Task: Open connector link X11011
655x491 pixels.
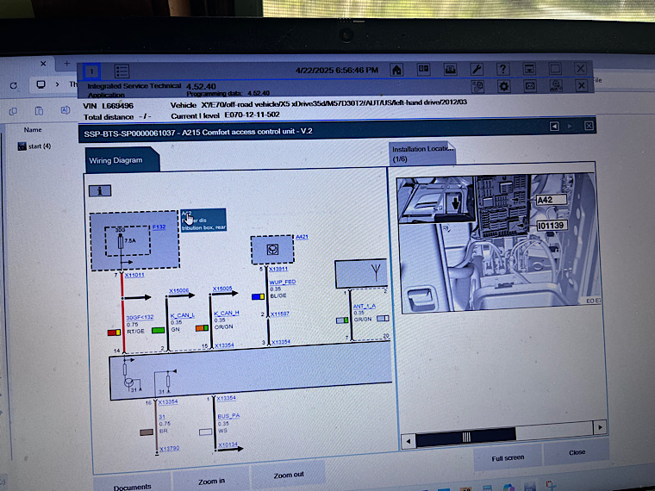Action: click(136, 276)
